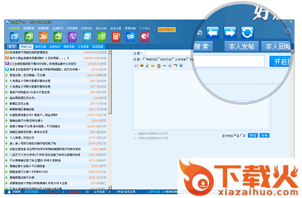Switch to the 同城交流 tab

26,47
